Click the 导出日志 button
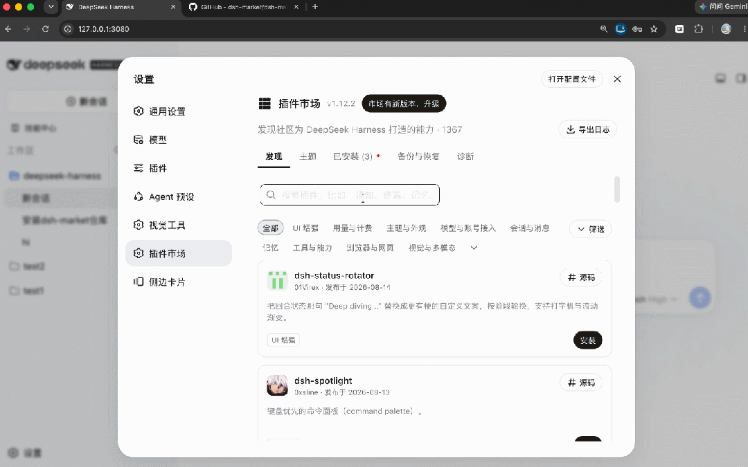Screen dimensions: 748x467 588,129
